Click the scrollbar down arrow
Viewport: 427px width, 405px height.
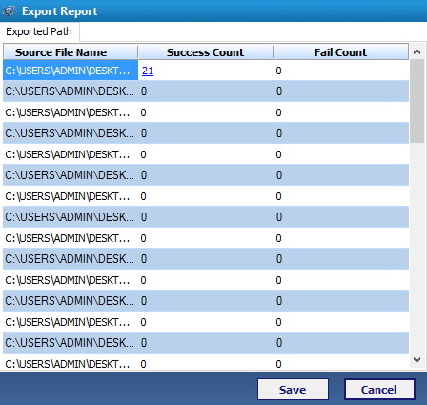click(417, 360)
